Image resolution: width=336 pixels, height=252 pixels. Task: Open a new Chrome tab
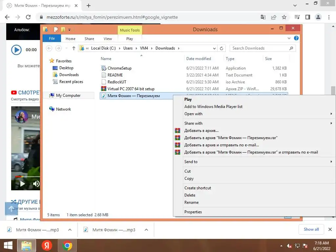pyautogui.click(x=89, y=6)
